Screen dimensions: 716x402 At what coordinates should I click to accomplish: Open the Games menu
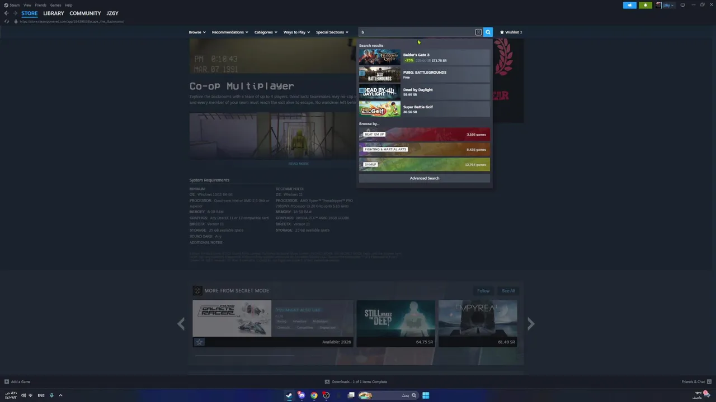(55, 5)
